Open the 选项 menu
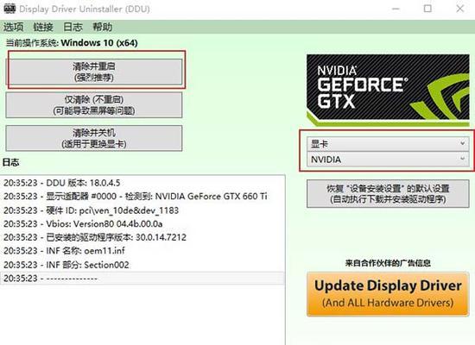 [x=13, y=27]
